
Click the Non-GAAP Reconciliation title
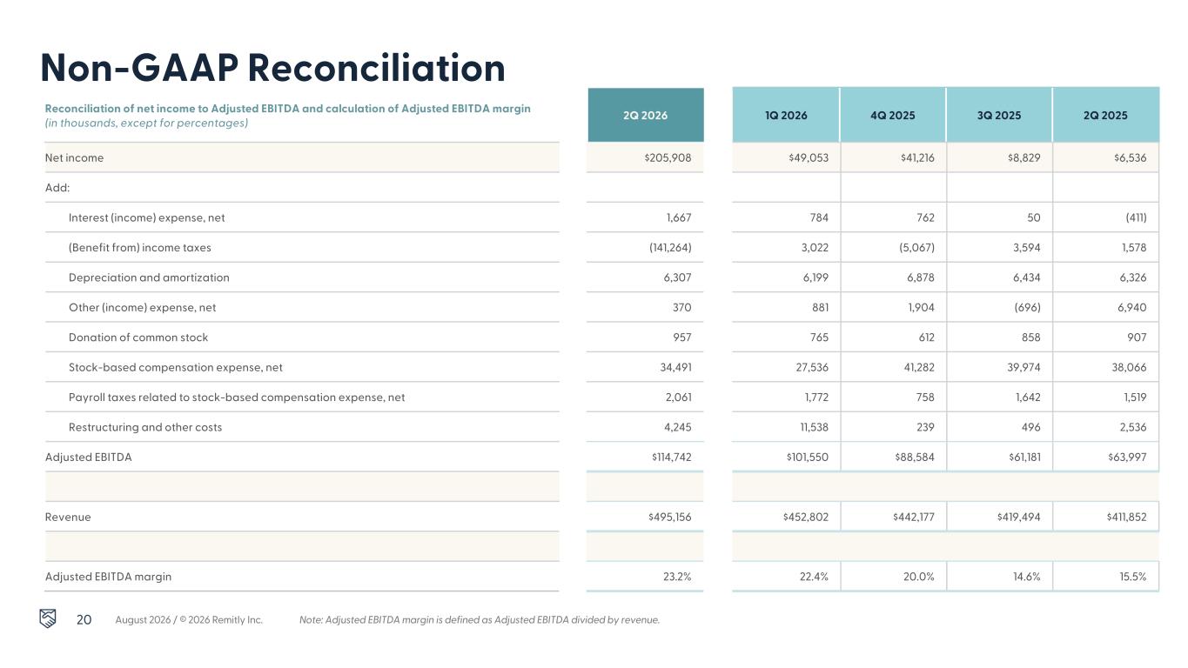[x=273, y=67]
